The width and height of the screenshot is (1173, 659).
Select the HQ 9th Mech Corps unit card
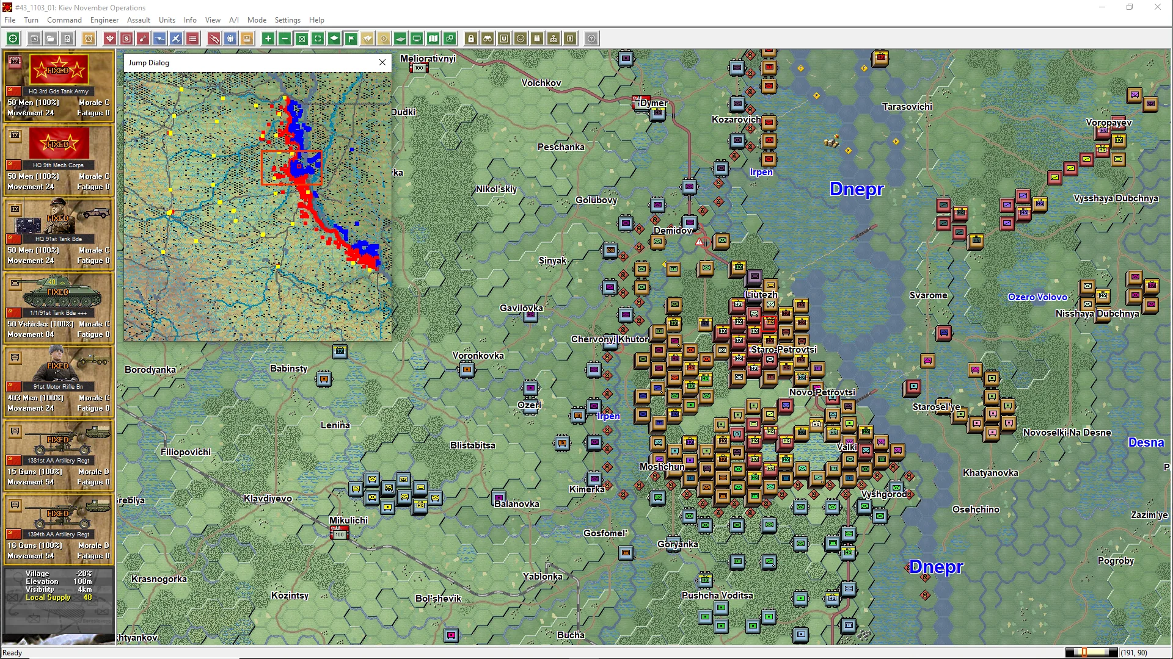(x=59, y=160)
